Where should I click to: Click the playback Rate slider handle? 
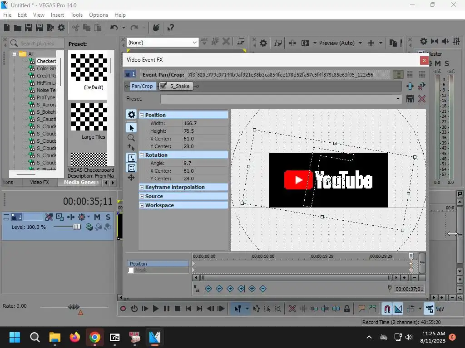click(x=74, y=307)
